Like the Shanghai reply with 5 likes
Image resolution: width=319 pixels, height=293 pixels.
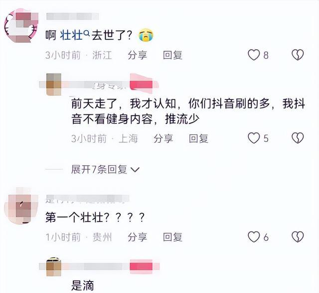click(254, 138)
